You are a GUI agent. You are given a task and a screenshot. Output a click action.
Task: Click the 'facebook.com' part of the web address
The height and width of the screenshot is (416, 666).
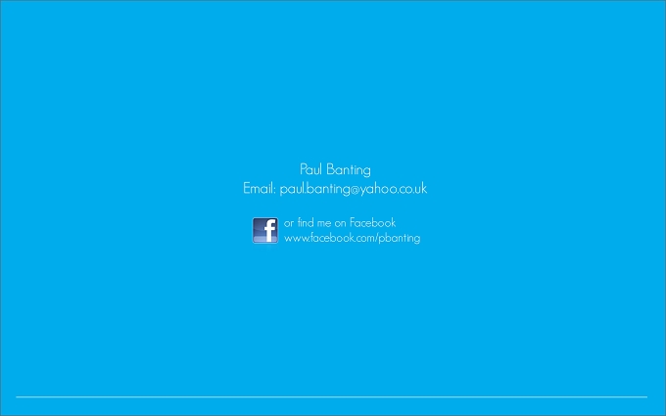343,238
